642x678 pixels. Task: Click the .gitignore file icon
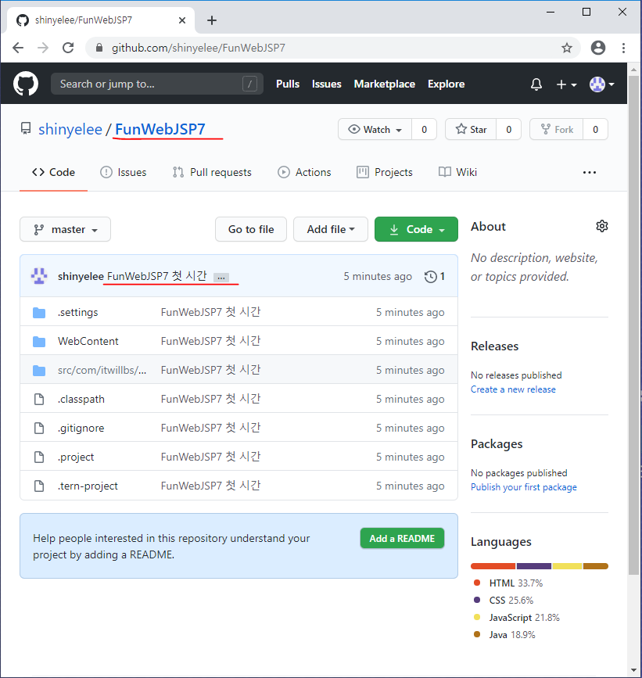pos(39,428)
